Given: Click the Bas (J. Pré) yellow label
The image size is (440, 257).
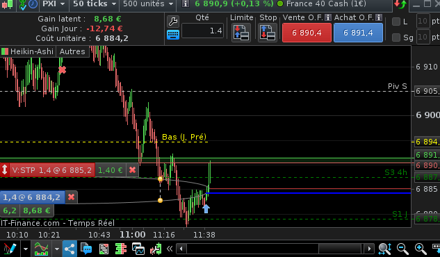Looking at the screenshot, I should tap(184, 137).
